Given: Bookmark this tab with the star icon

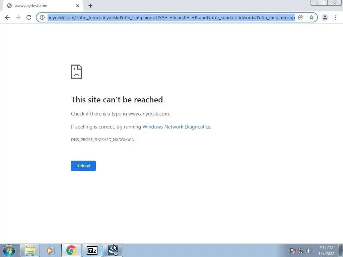Looking at the screenshot, I should (x=312, y=17).
